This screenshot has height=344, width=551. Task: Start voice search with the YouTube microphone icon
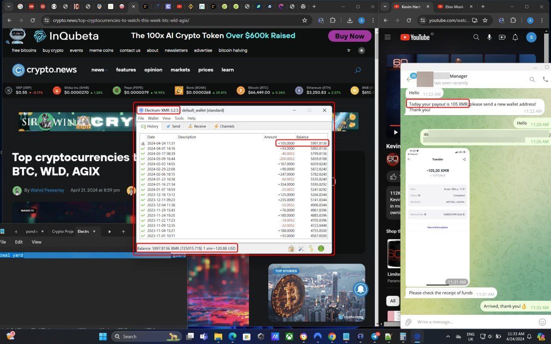click(489, 37)
